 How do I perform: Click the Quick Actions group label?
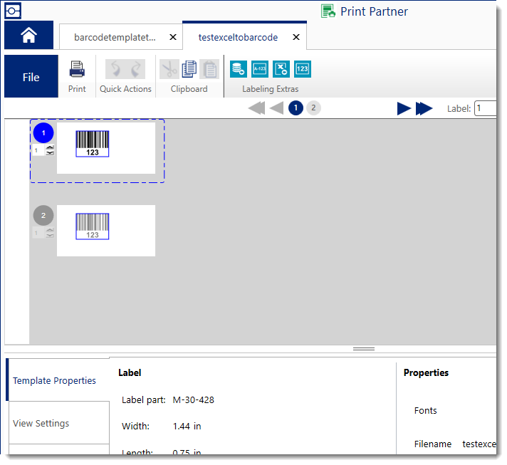pos(125,89)
